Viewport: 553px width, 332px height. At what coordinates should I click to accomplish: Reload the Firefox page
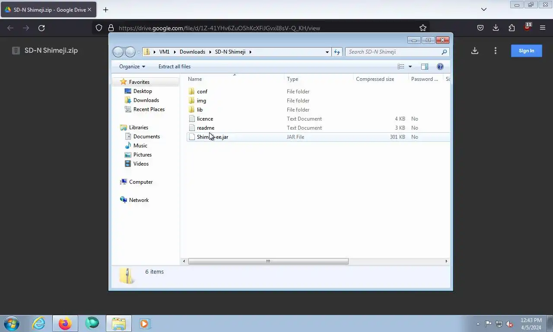point(41,28)
